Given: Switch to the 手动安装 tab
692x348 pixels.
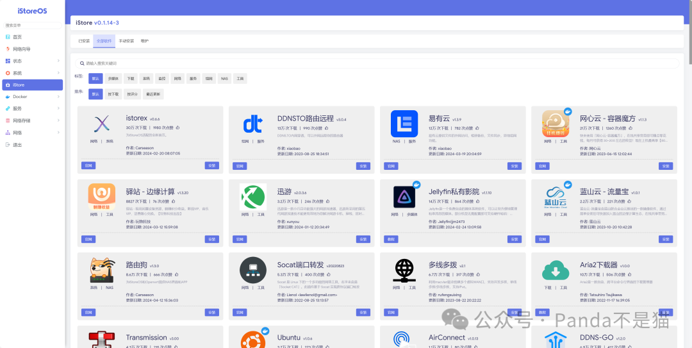Looking at the screenshot, I should 126,41.
